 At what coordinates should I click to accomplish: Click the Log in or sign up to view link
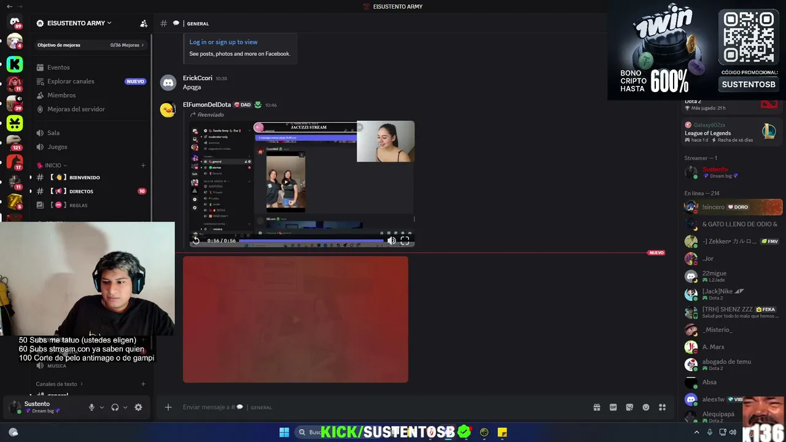(x=224, y=42)
